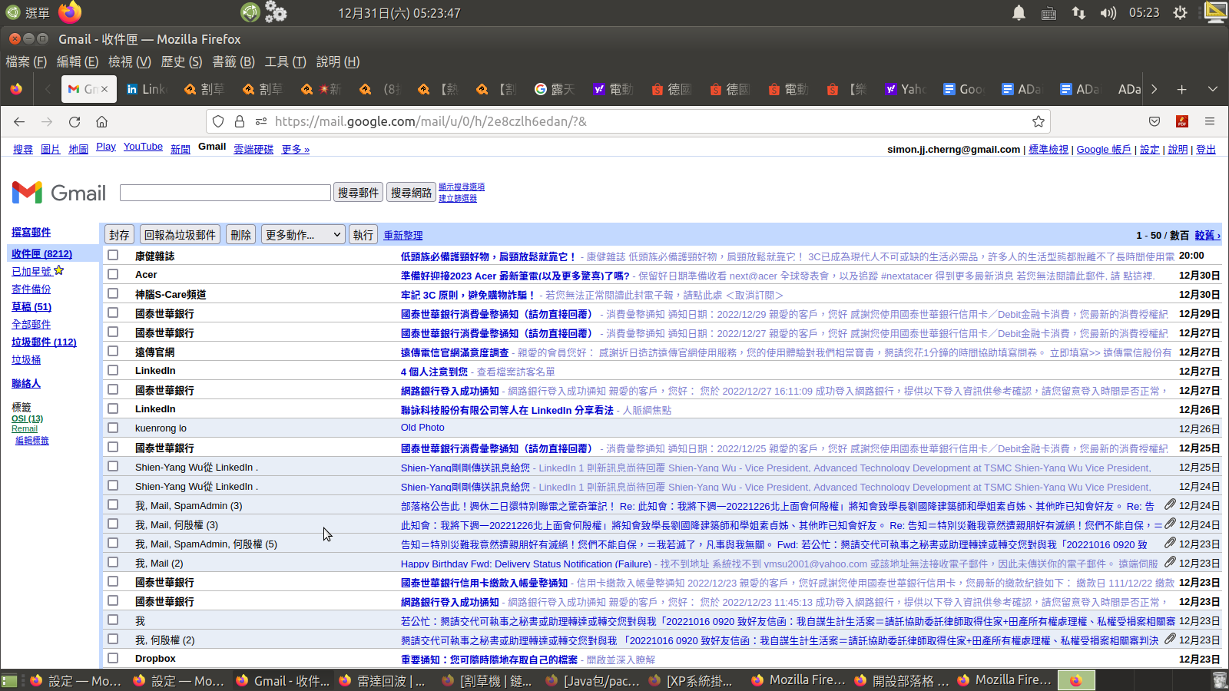Select the checkbox for 康健雜誌 email
1229x691 pixels.
(113, 255)
